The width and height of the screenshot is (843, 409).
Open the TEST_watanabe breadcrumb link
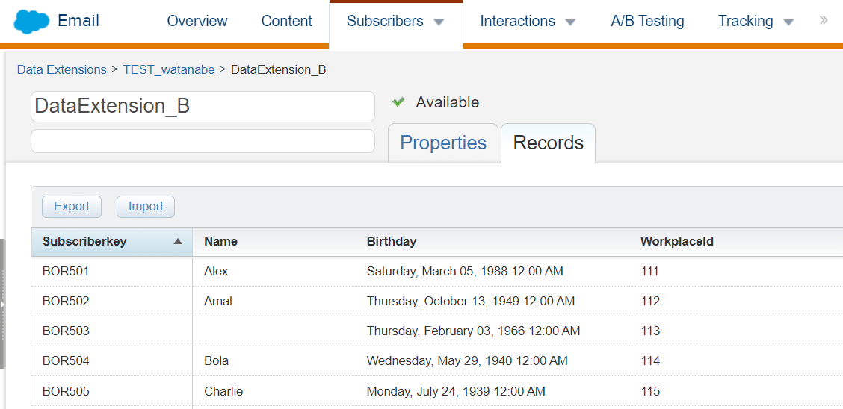click(169, 70)
